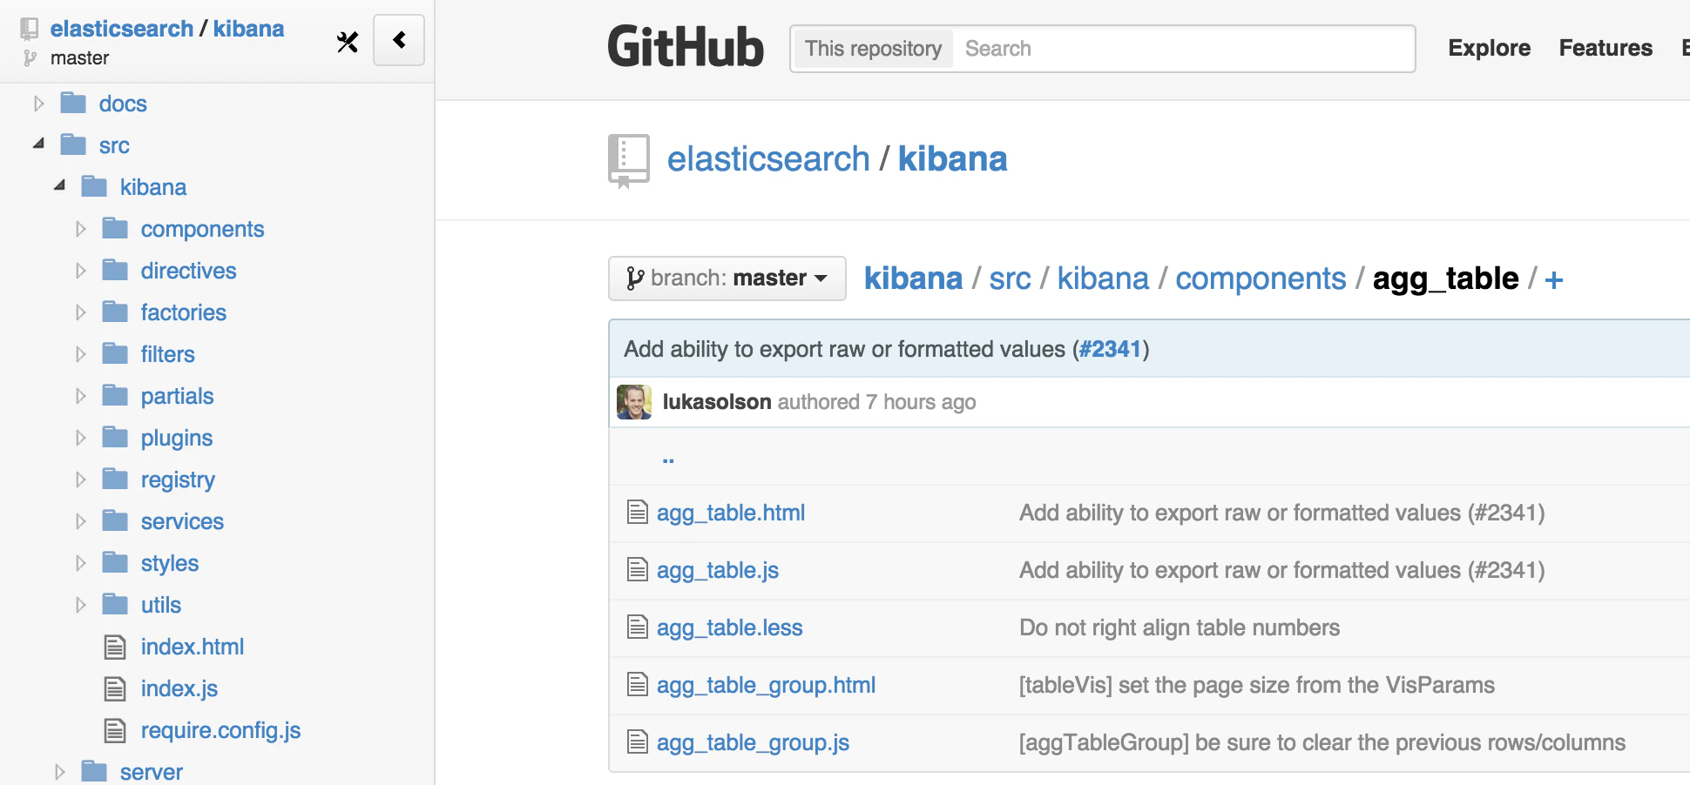Open pull request #2341 link in the commit message

tap(1110, 349)
